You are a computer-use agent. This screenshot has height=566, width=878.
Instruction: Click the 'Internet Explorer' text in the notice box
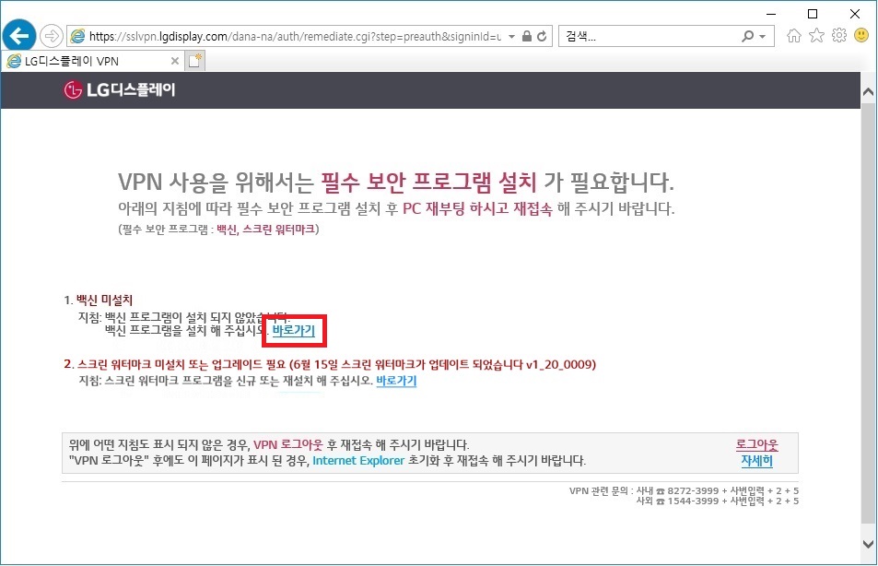[358, 461]
